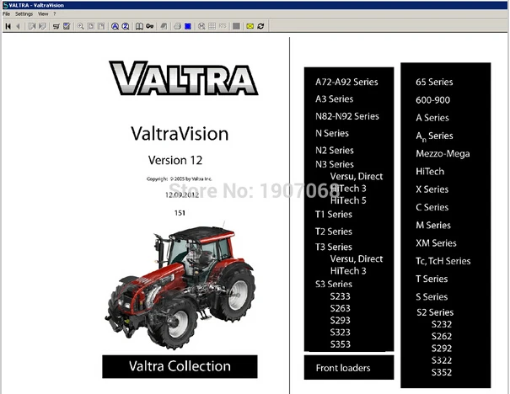The height and width of the screenshot is (394, 510).
Task: Select N Series catalog
Action: click(x=332, y=133)
